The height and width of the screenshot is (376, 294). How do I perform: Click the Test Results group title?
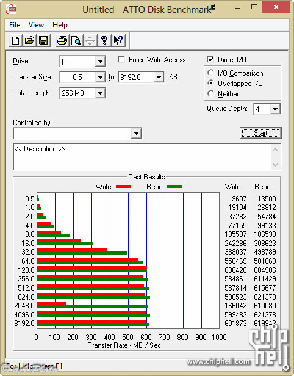coord(147,177)
